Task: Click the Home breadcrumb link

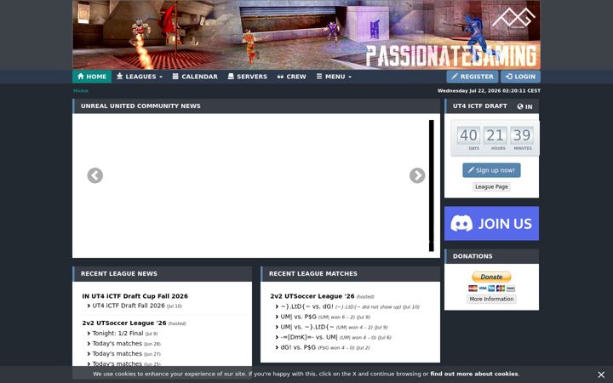Action: (81, 91)
